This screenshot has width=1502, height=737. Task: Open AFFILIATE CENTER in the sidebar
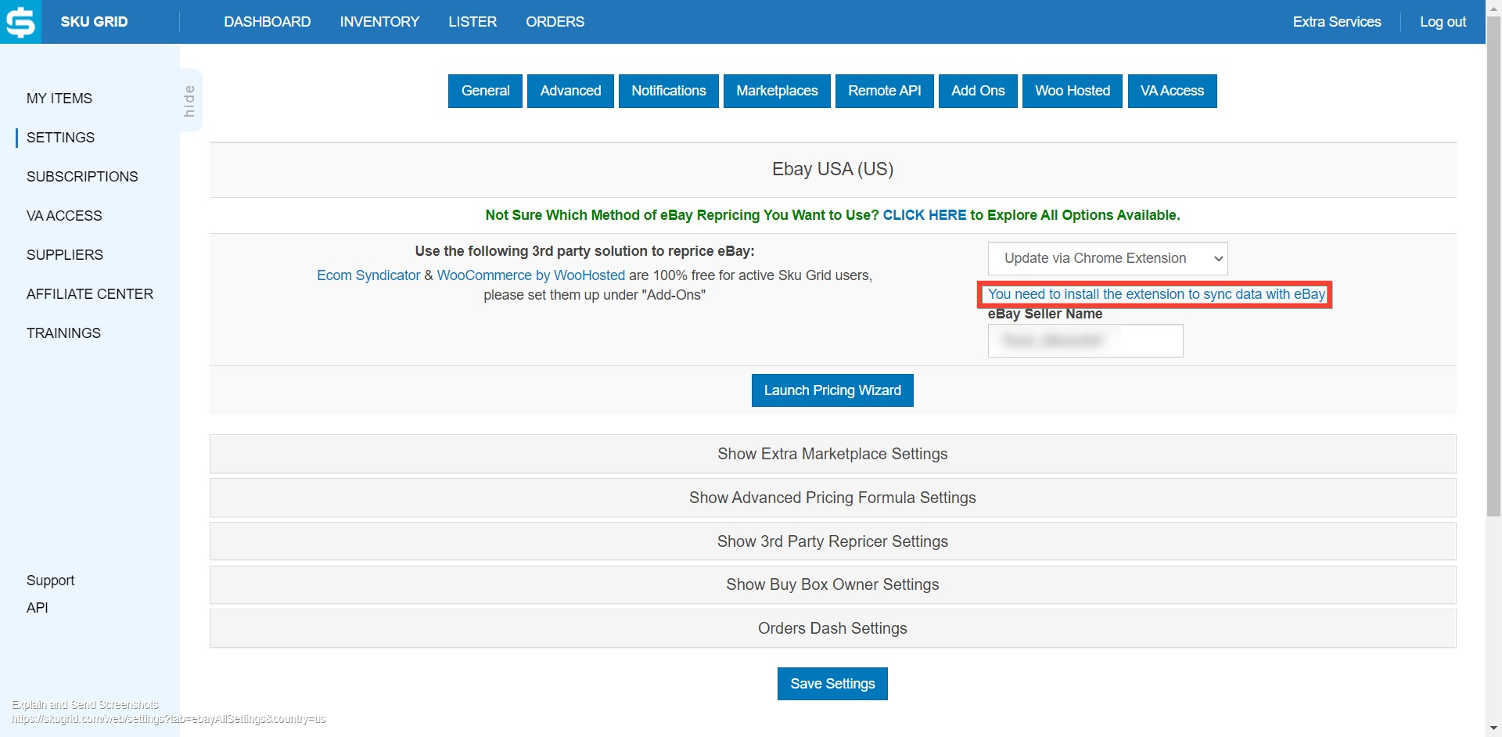(x=90, y=294)
